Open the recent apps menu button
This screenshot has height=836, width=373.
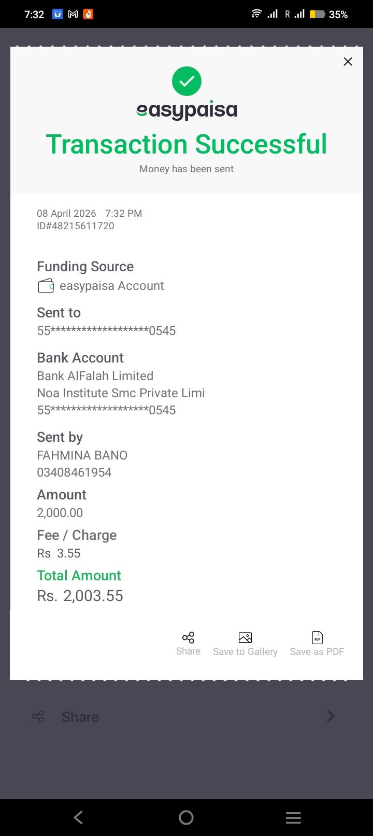coord(293,818)
